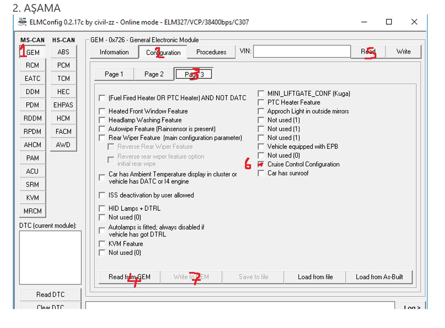
Task: Open the Configuration tab
Action: coord(163,52)
